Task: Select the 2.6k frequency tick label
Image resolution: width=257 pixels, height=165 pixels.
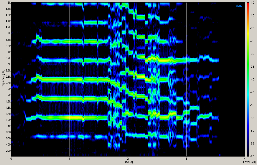Action: (x=8, y=77)
